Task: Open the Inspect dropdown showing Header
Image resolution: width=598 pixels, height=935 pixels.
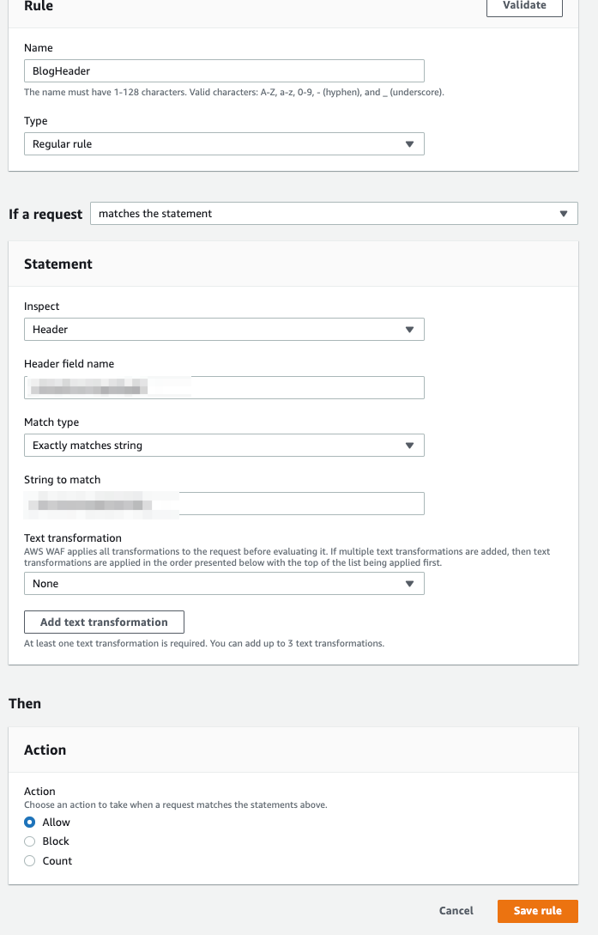Action: click(224, 329)
